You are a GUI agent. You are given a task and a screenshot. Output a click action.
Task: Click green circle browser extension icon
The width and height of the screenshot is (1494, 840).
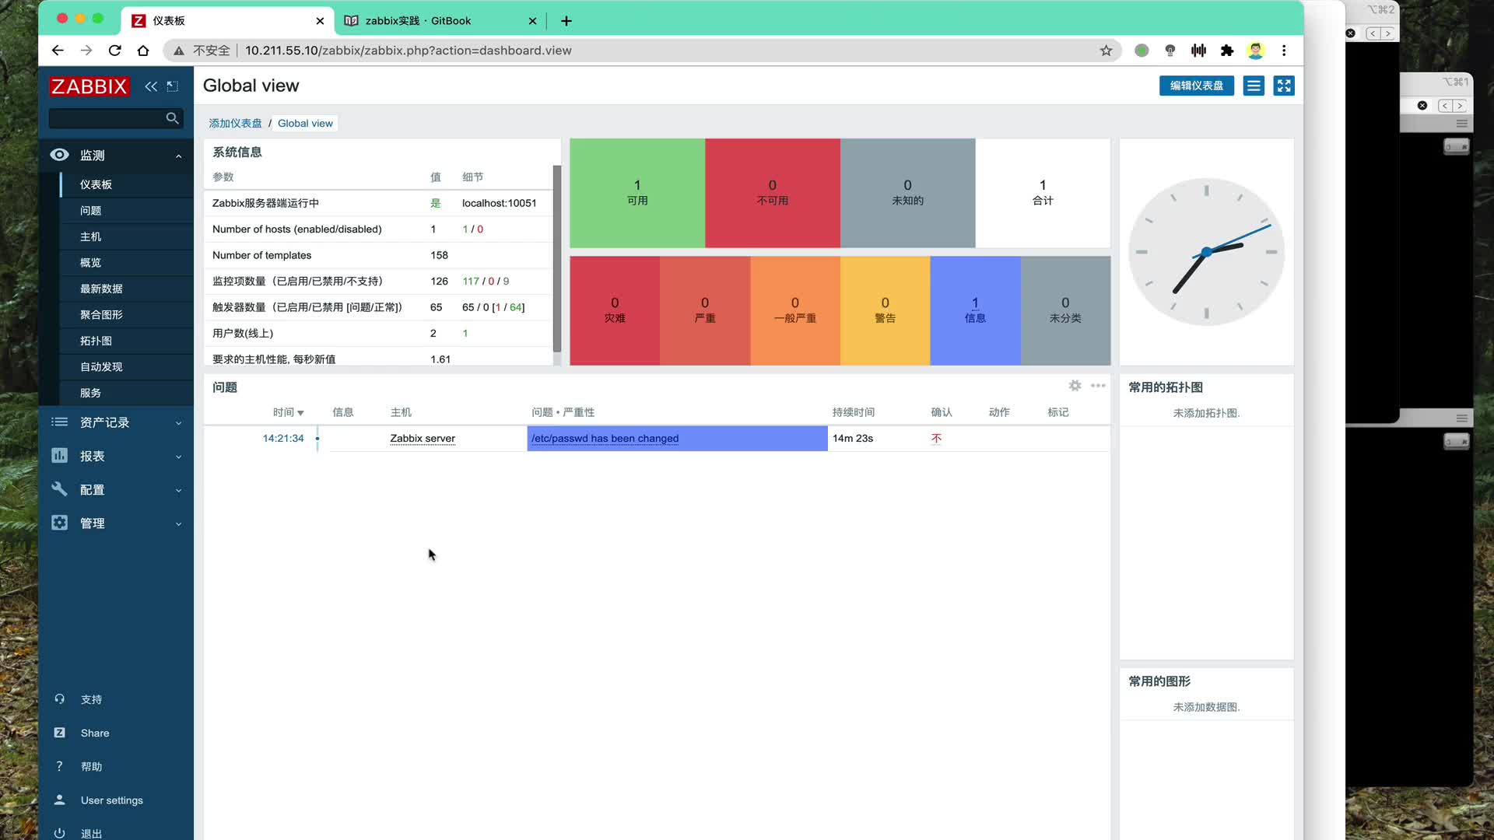tap(1142, 51)
